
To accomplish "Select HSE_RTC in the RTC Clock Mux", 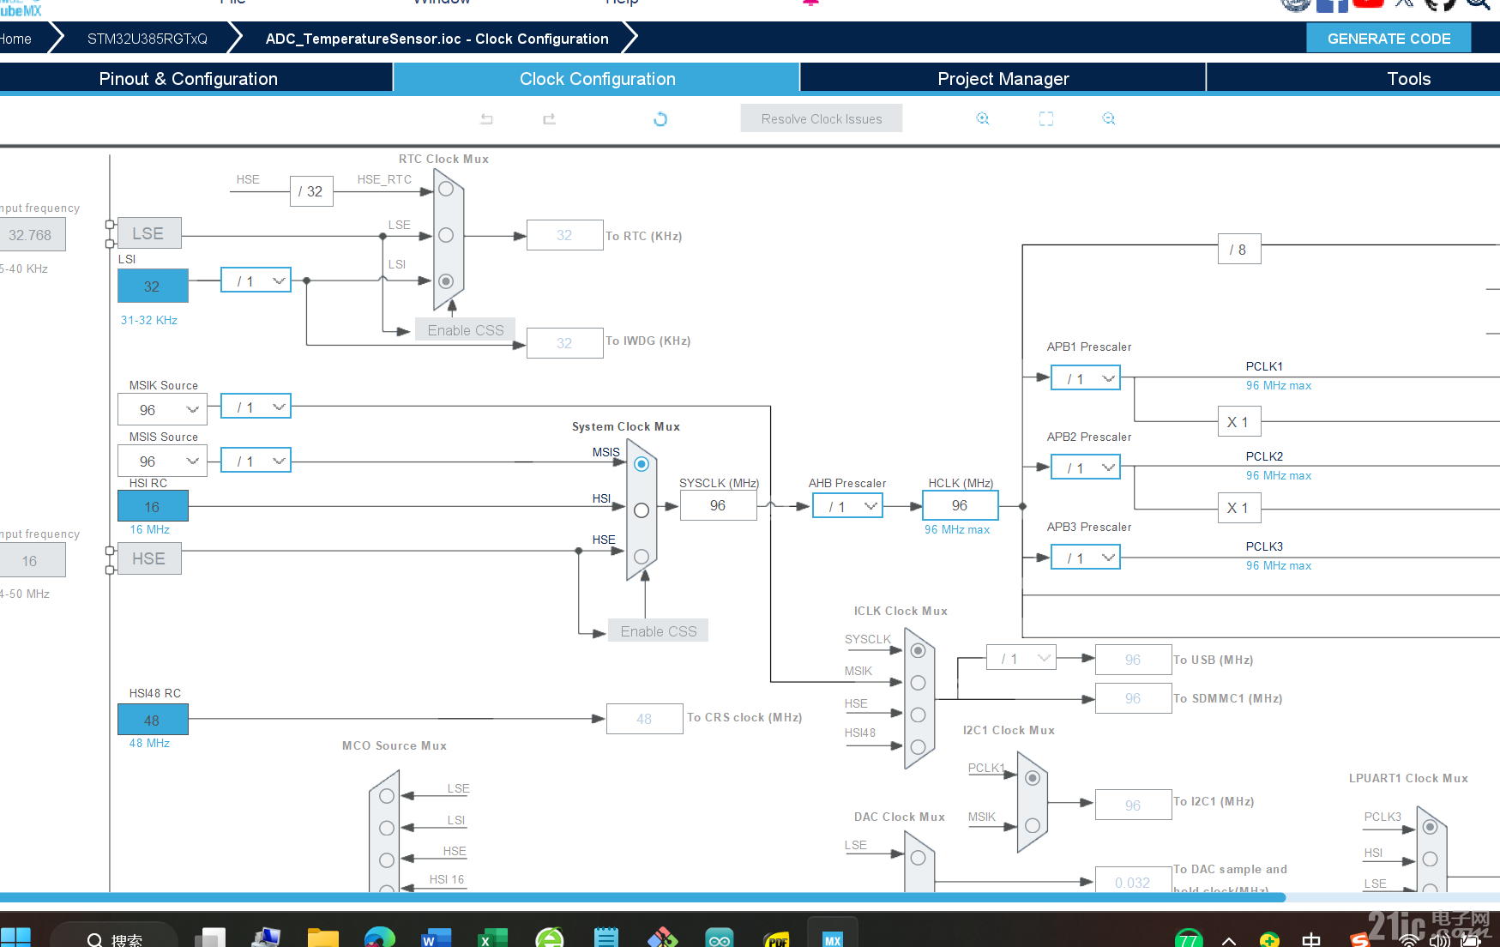I will point(446,189).
